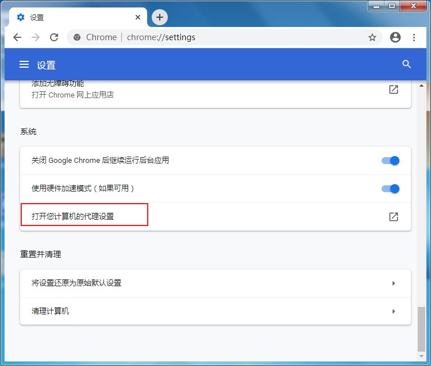This screenshot has width=431, height=366.
Task: Reload the settings page
Action: tap(54, 37)
